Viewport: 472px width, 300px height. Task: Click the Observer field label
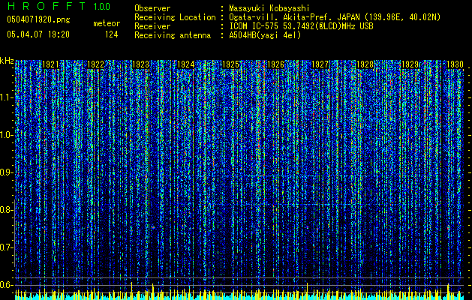click(x=152, y=8)
